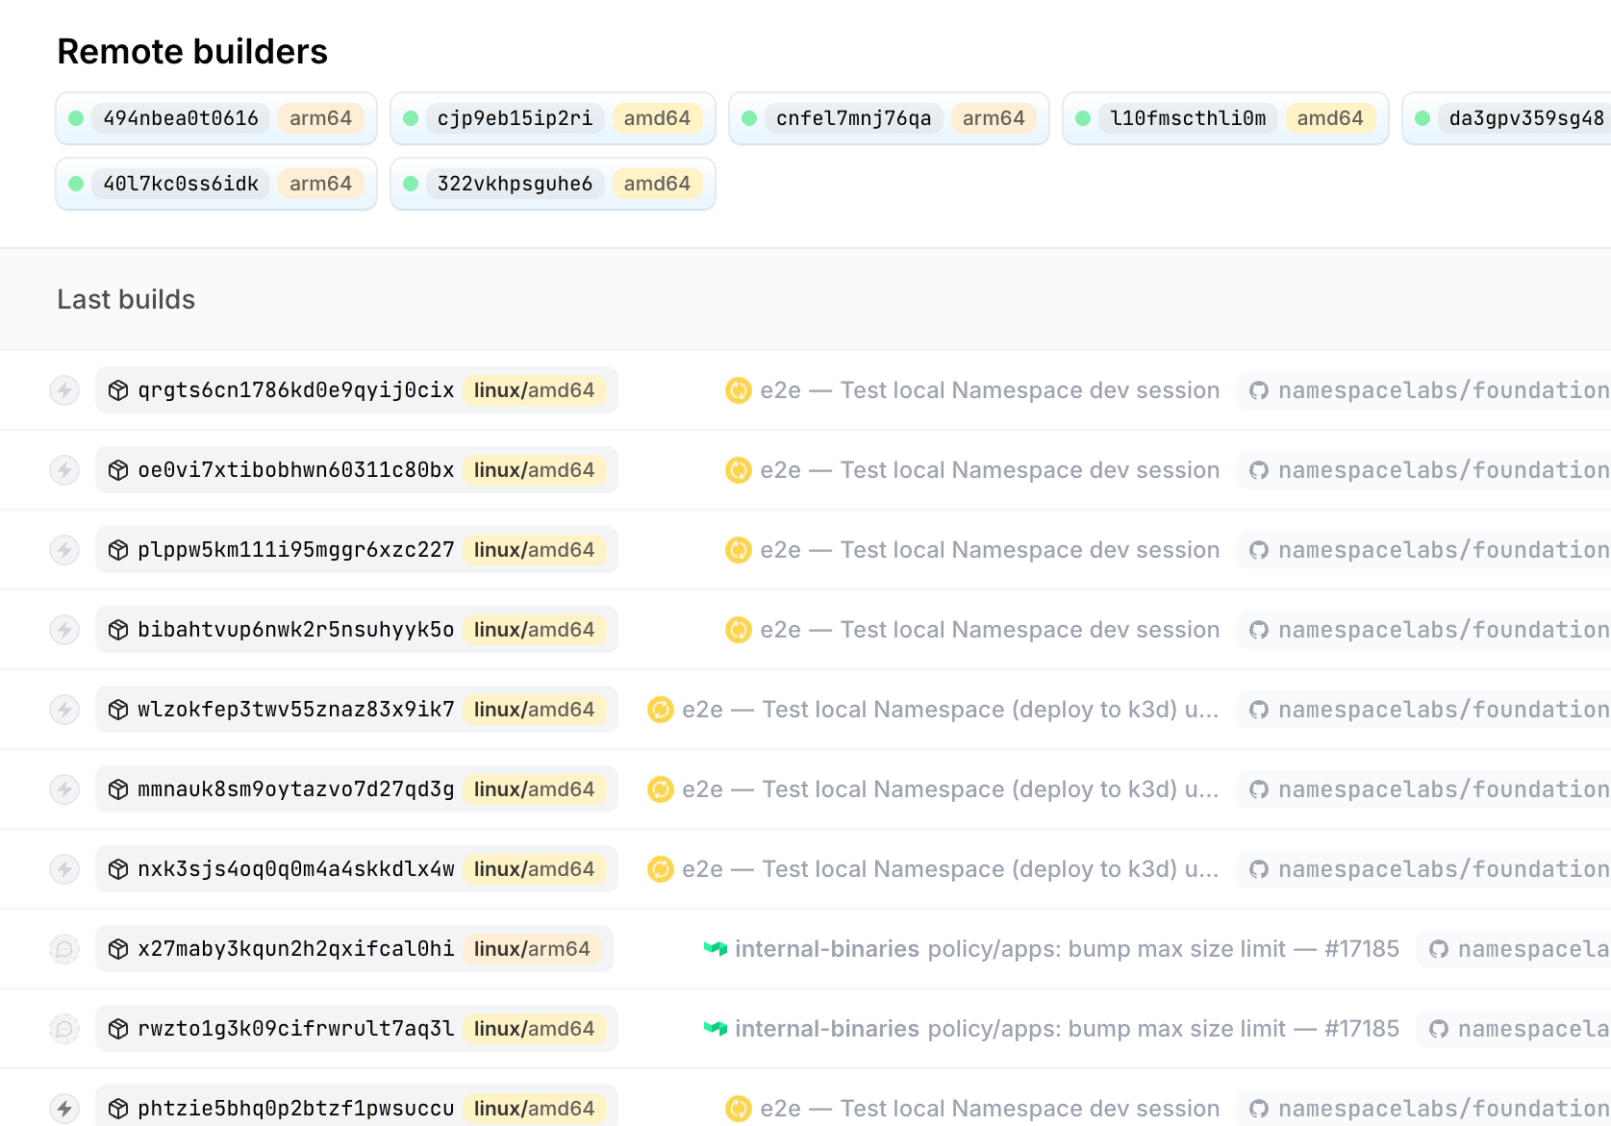
Task: Click amd64 tag on builder cjp9eb15ip2ri
Action: tap(657, 118)
